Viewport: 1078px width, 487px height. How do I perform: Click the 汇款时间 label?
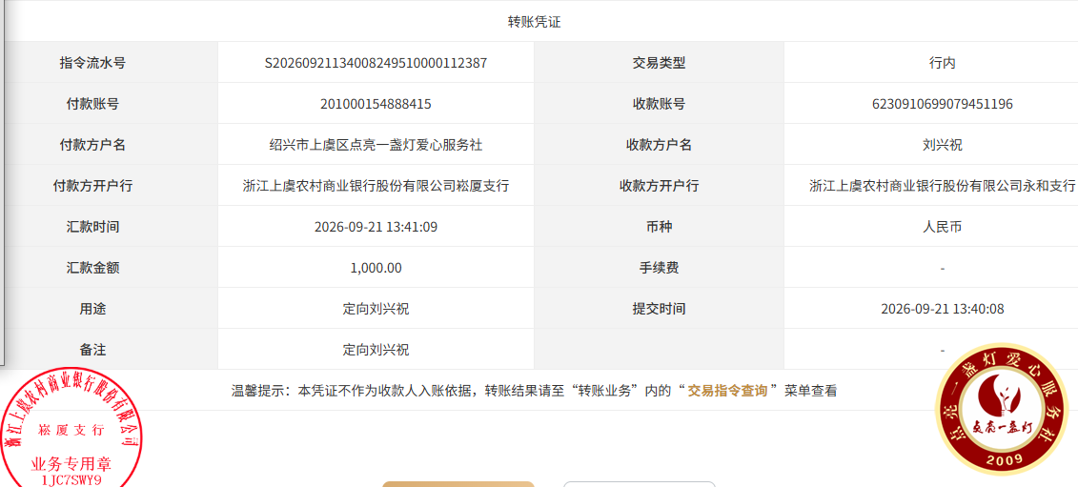pos(92,227)
